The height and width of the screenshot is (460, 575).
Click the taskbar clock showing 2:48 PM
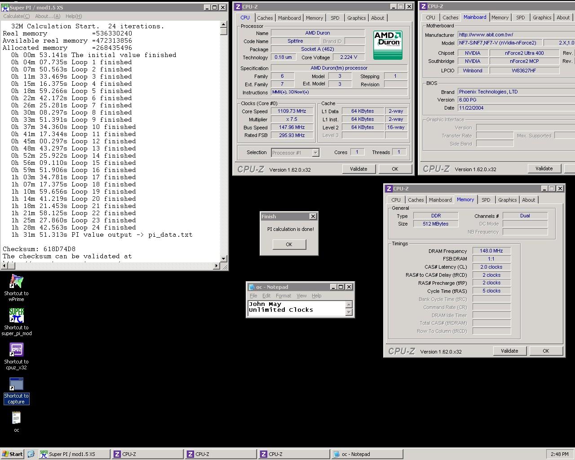coord(559,454)
